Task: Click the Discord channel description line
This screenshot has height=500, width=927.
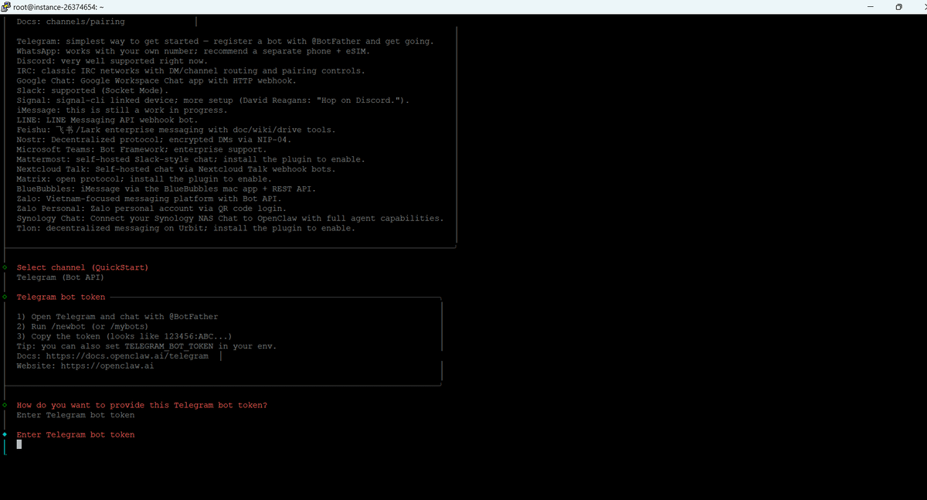Action: (112, 61)
